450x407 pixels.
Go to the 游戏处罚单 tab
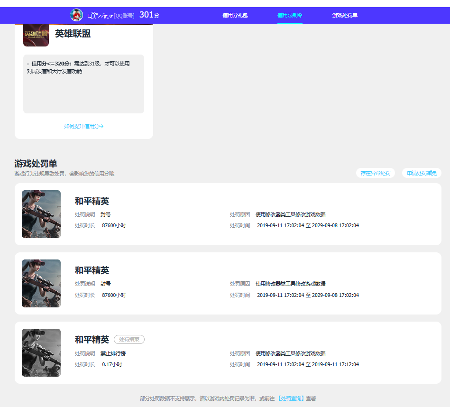(x=345, y=15)
